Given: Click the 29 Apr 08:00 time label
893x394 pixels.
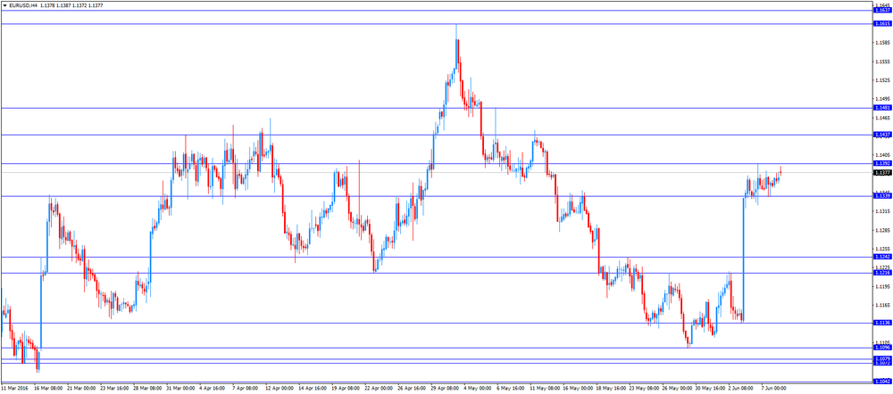Looking at the screenshot, I should click(x=445, y=390).
